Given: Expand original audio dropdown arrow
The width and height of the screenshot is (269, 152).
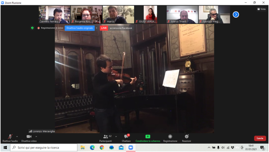Looking at the screenshot, I should tap(96, 28).
